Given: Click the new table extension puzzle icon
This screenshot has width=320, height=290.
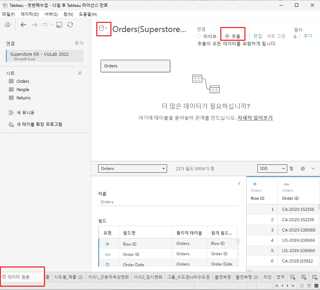Looking at the screenshot, I should pyautogui.click(x=11, y=125).
